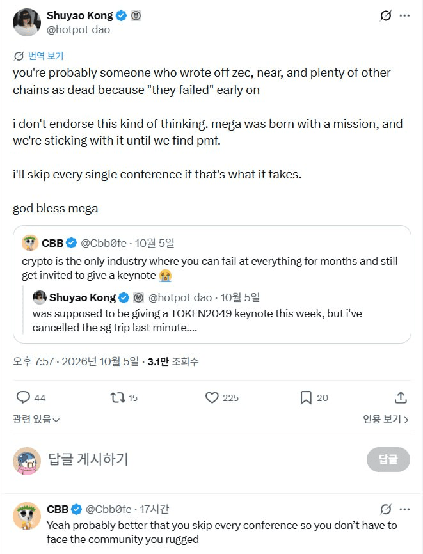Click the Grok icon beside the more options menu
The height and width of the screenshot is (554, 423).
coord(385,15)
